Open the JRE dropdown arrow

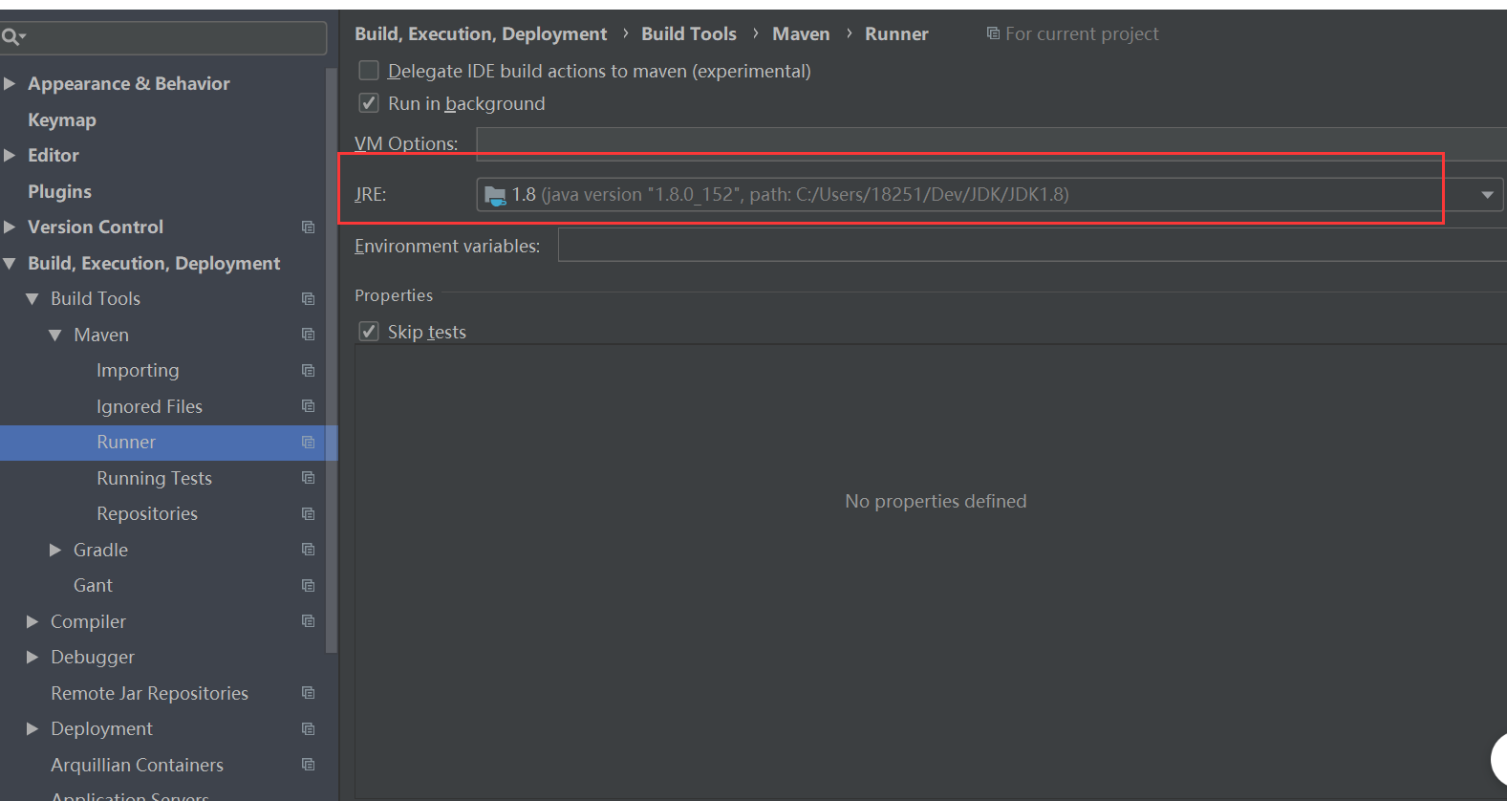[x=1487, y=195]
